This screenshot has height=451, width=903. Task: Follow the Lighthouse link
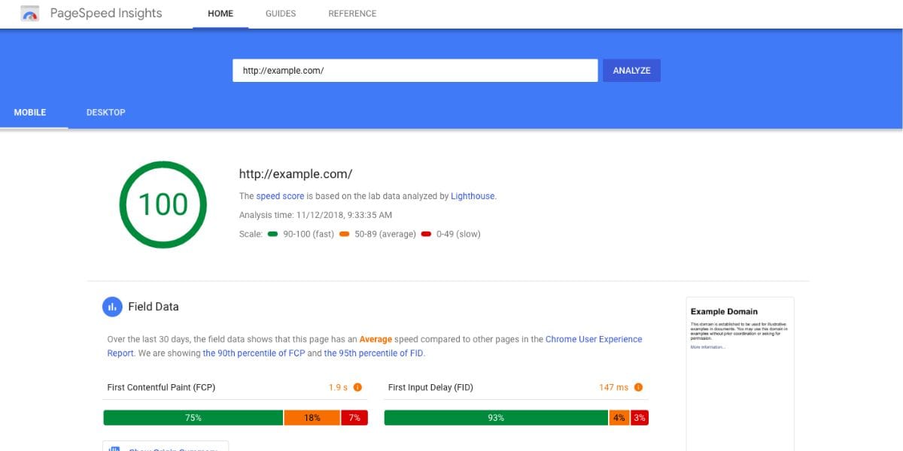click(473, 196)
